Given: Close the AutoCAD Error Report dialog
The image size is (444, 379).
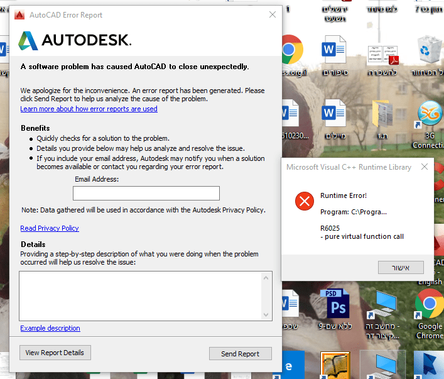Looking at the screenshot, I should pyautogui.click(x=273, y=14).
